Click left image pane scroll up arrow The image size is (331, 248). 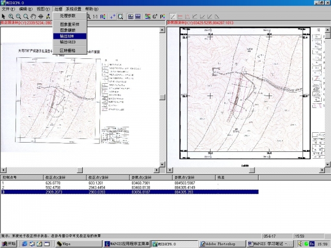[162, 29]
